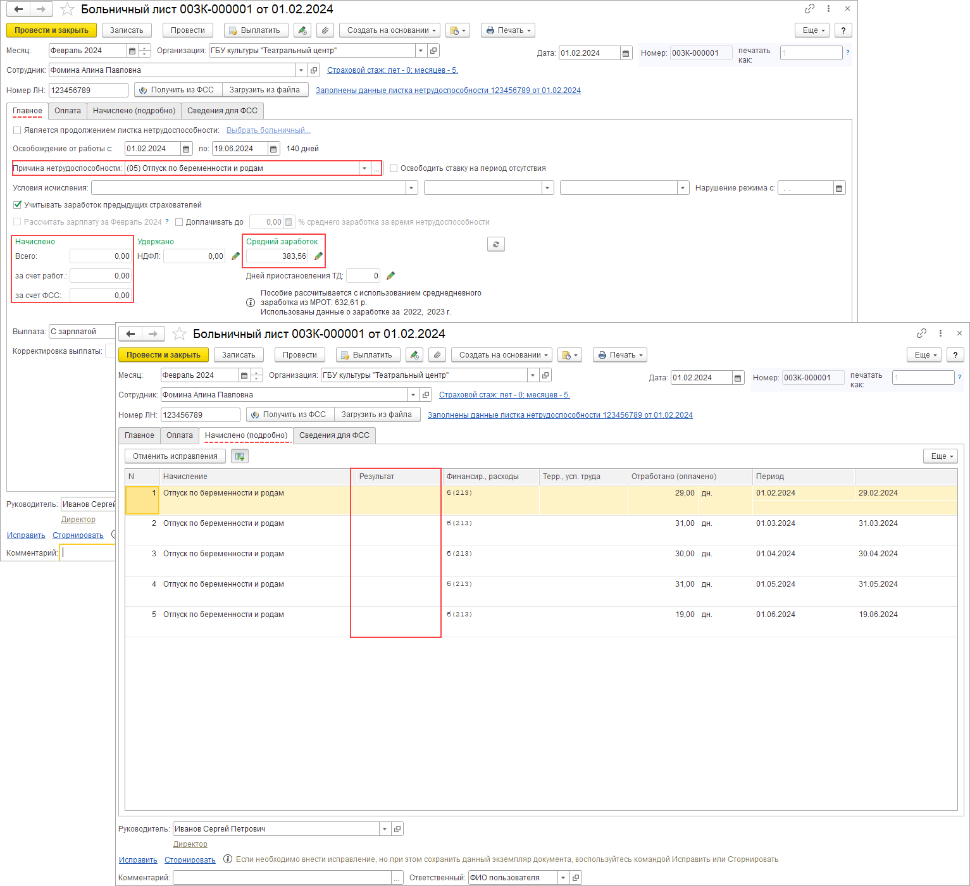Open the calendar for the front window Месяц field
The width and height of the screenshot is (970, 886).
point(244,375)
